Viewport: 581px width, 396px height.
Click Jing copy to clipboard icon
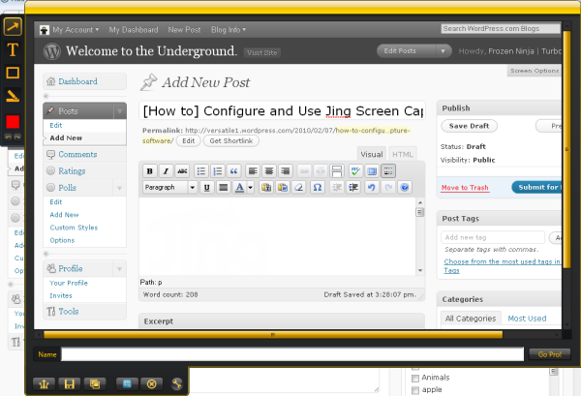95,384
